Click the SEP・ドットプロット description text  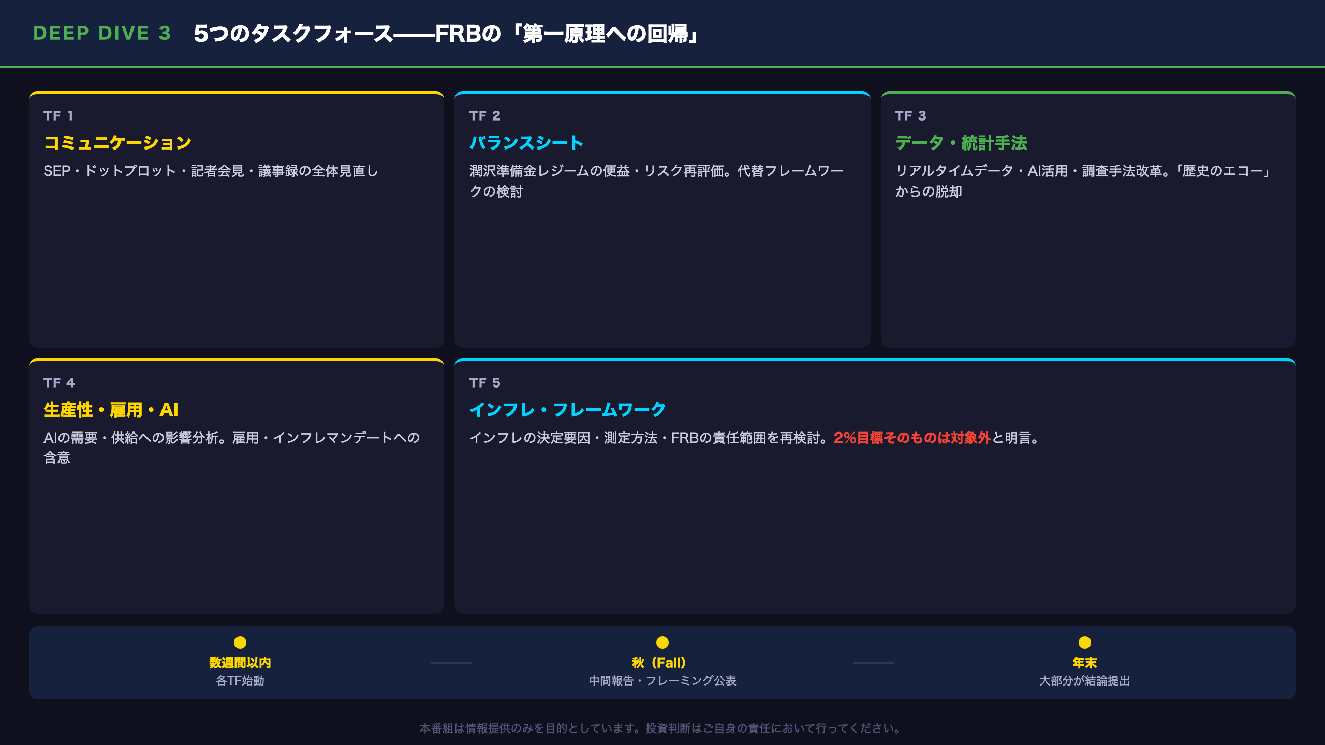pyautogui.click(x=211, y=171)
